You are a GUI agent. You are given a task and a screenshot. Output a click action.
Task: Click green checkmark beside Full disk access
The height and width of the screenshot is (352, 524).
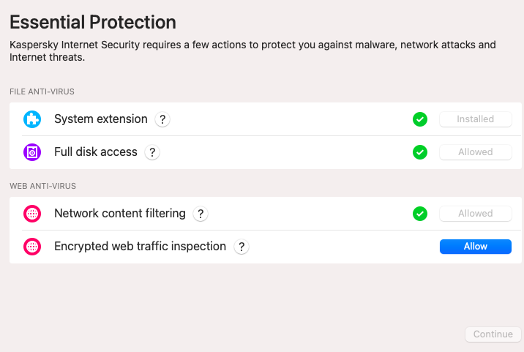click(x=419, y=152)
